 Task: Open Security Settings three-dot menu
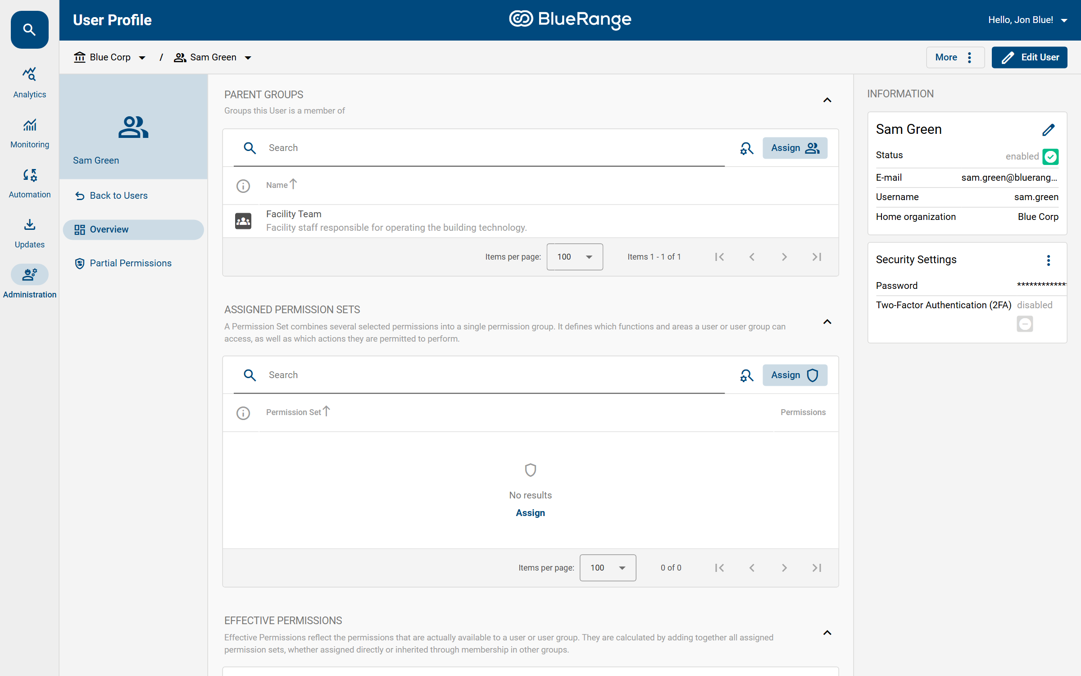coord(1048,260)
